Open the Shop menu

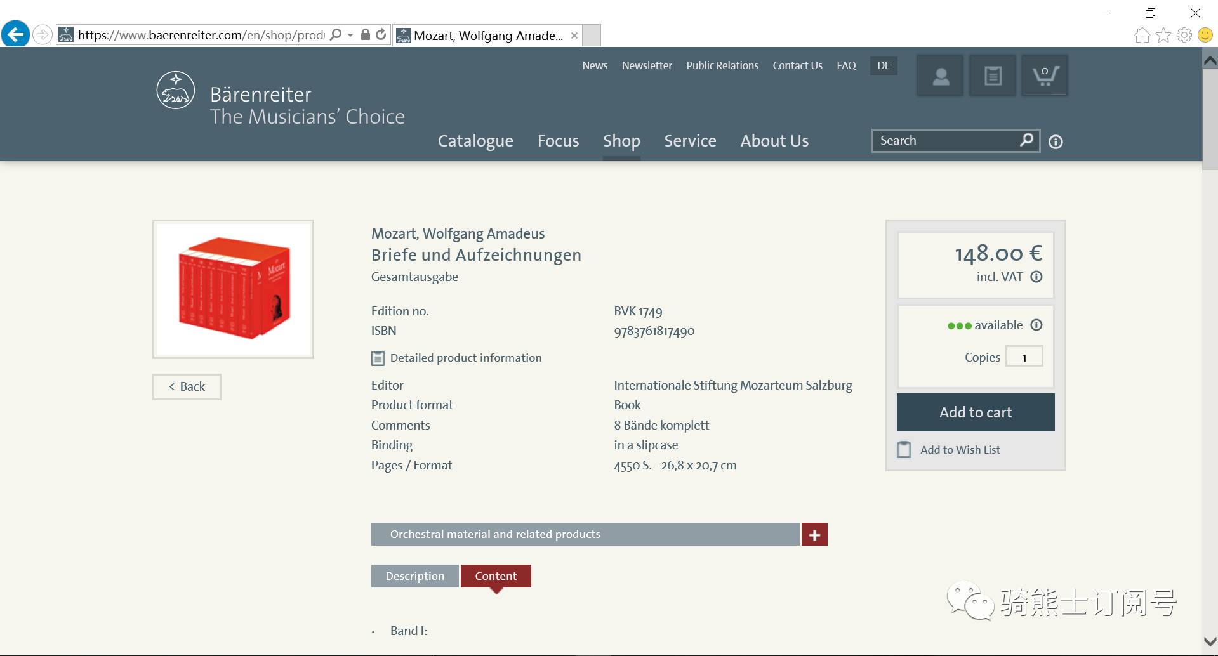point(621,141)
